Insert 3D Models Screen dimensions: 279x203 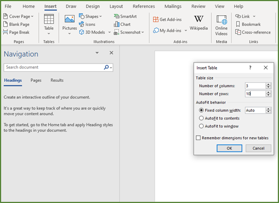click(95, 32)
